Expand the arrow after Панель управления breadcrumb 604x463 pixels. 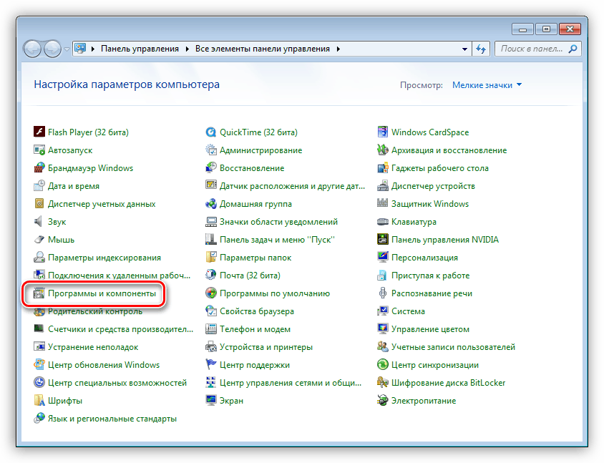(187, 49)
